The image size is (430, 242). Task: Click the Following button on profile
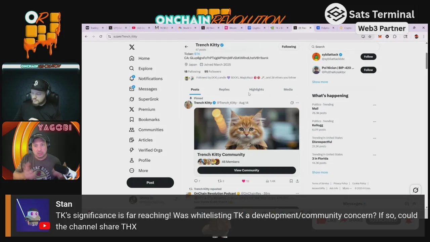point(289,47)
